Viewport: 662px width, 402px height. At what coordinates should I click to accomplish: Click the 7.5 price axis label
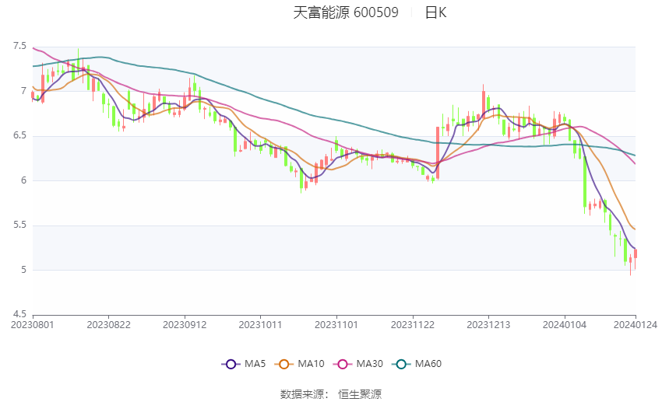tap(19, 46)
